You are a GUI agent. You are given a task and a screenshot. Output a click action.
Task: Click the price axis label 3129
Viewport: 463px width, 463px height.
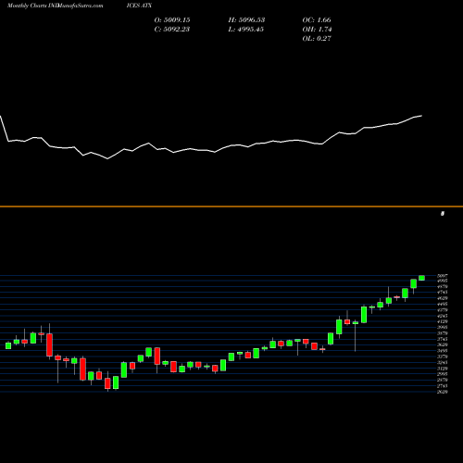(x=443, y=369)
